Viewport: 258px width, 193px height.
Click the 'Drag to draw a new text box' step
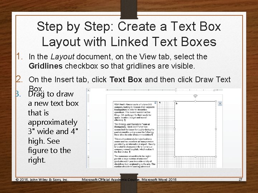pyautogui.click(x=53, y=127)
